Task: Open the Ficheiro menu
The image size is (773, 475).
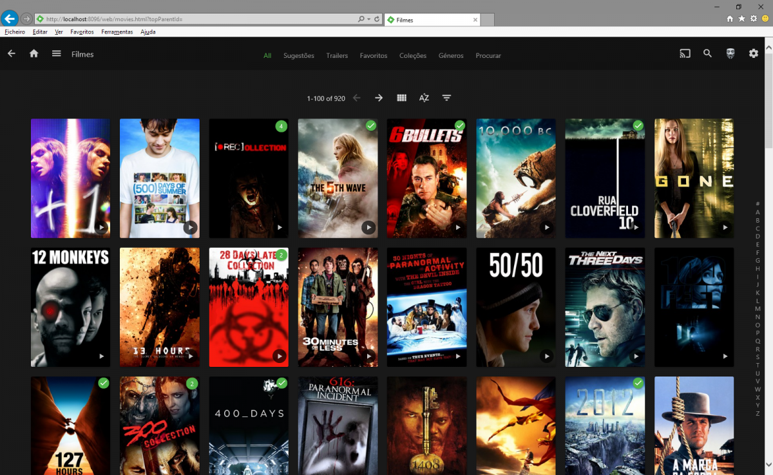Action: point(15,32)
